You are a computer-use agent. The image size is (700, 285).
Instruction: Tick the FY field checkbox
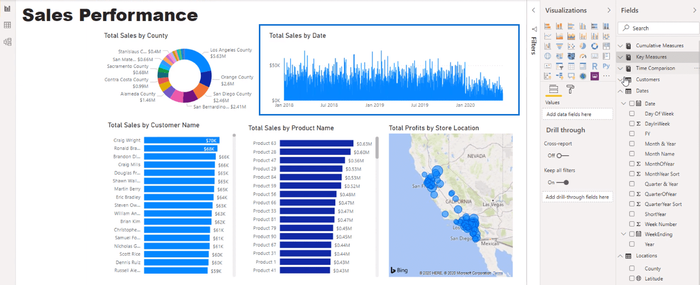[x=632, y=134]
